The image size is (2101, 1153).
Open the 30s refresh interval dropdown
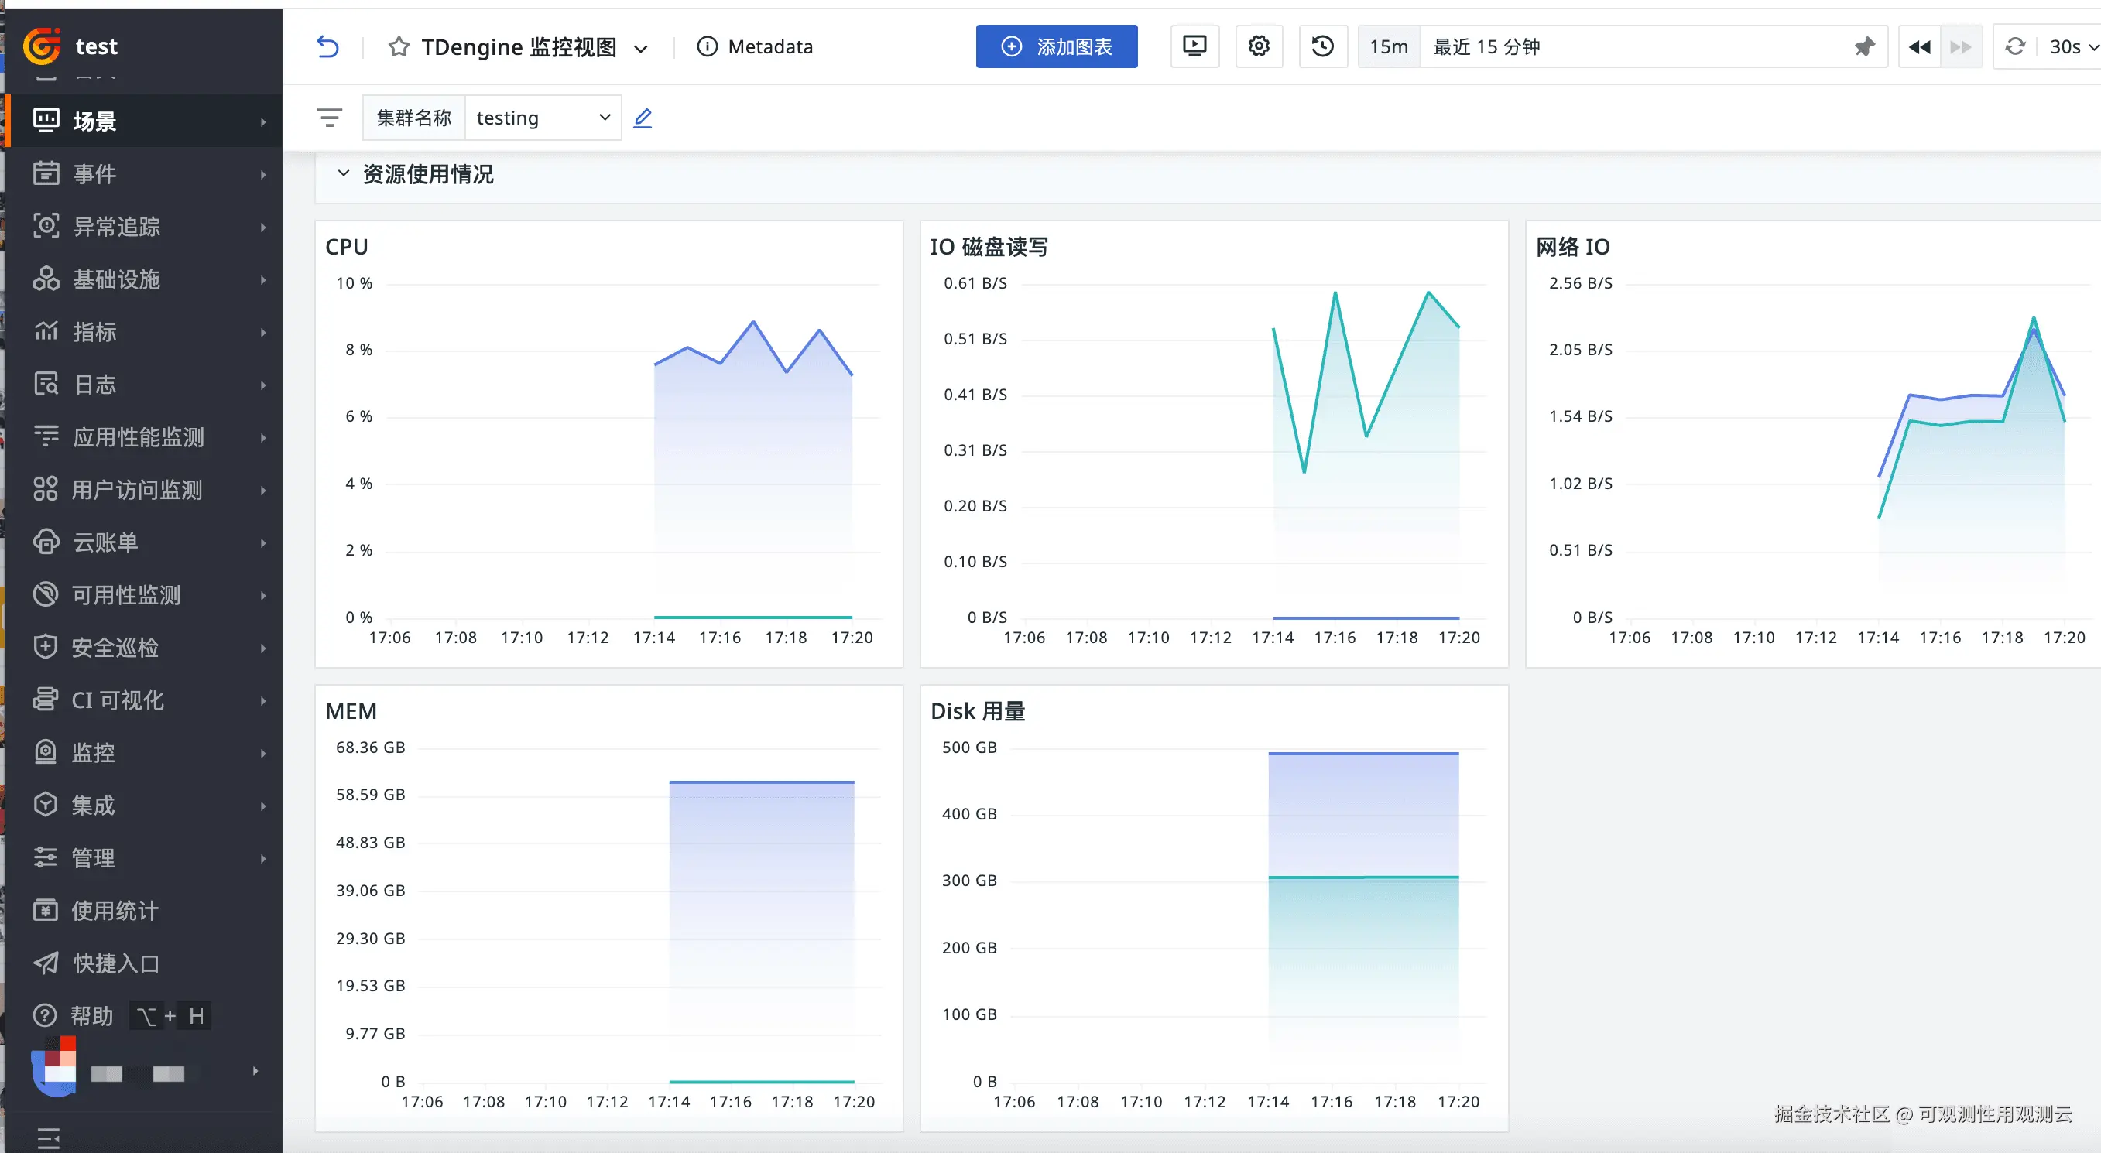[2072, 46]
